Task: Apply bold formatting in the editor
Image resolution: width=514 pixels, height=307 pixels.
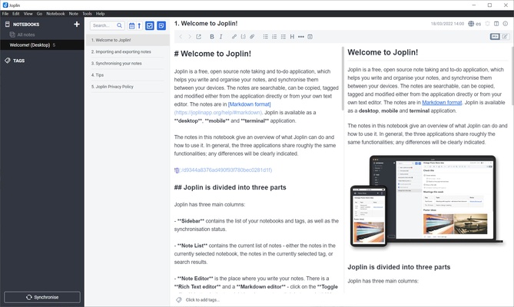Action: coord(212,37)
